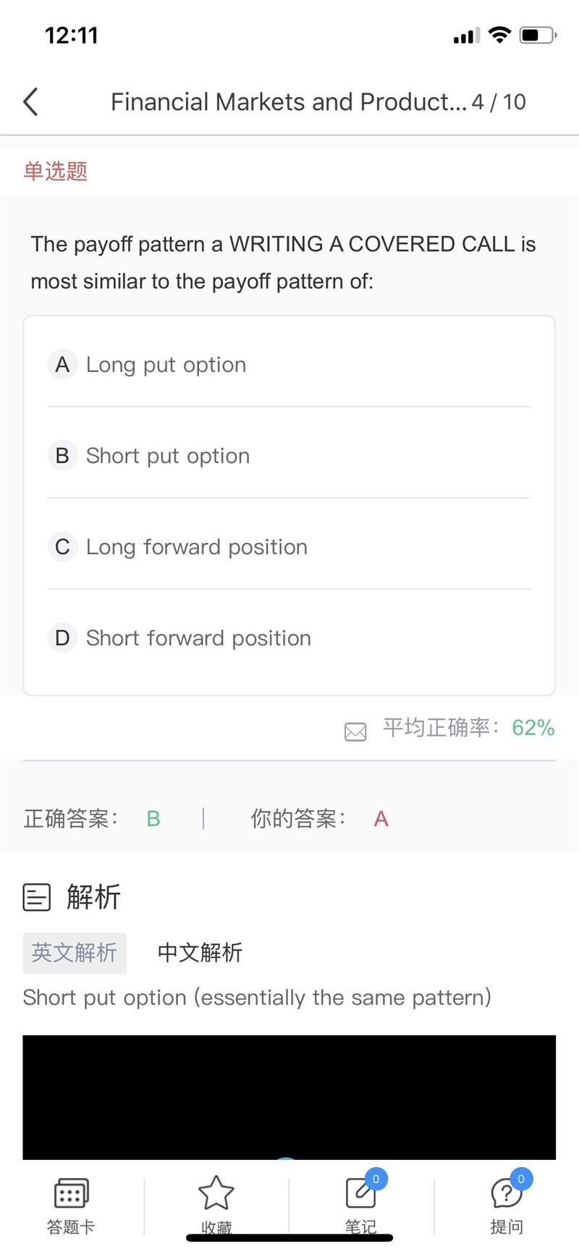Tap the battery status icon

[x=538, y=35]
